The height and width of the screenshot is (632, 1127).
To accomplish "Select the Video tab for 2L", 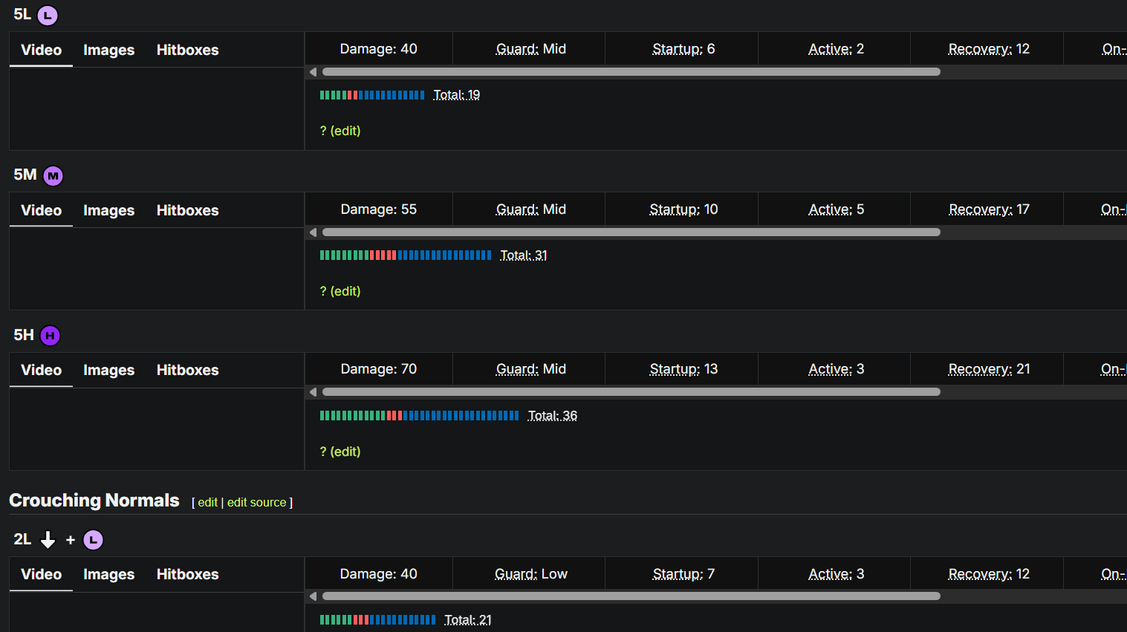I will click(41, 574).
